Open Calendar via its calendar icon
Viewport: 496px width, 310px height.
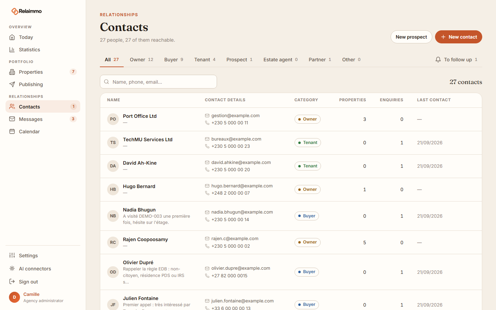tap(12, 132)
